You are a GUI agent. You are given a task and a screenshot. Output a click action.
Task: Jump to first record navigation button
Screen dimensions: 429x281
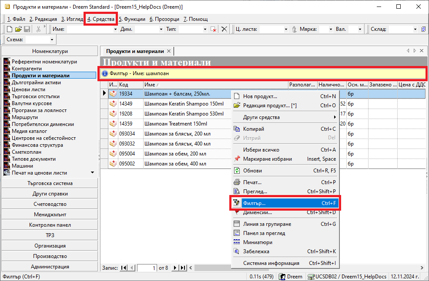[124, 268]
